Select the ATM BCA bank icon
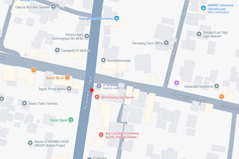Viewport: 239px width, 159px height. click(99, 86)
